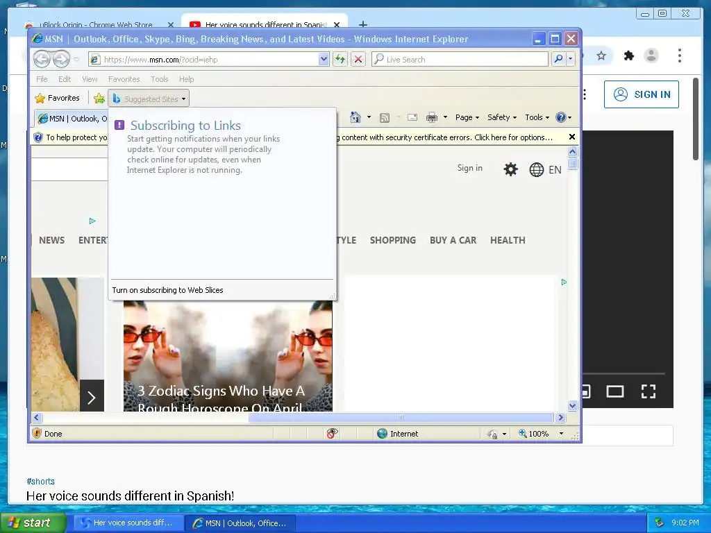Click the Home icon in command bar

355,117
